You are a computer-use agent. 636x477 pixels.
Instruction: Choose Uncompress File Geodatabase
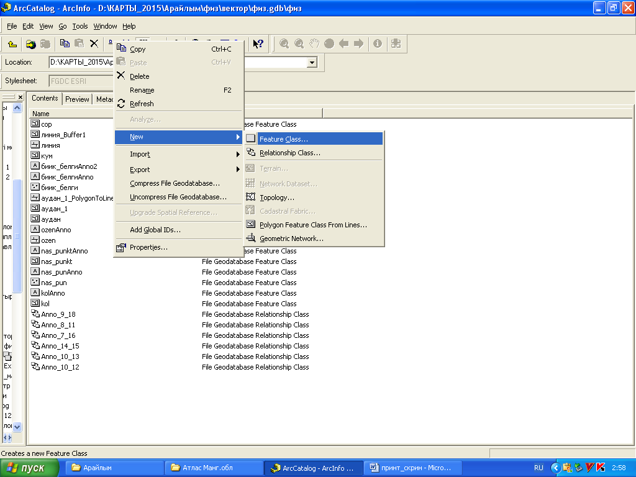[178, 197]
